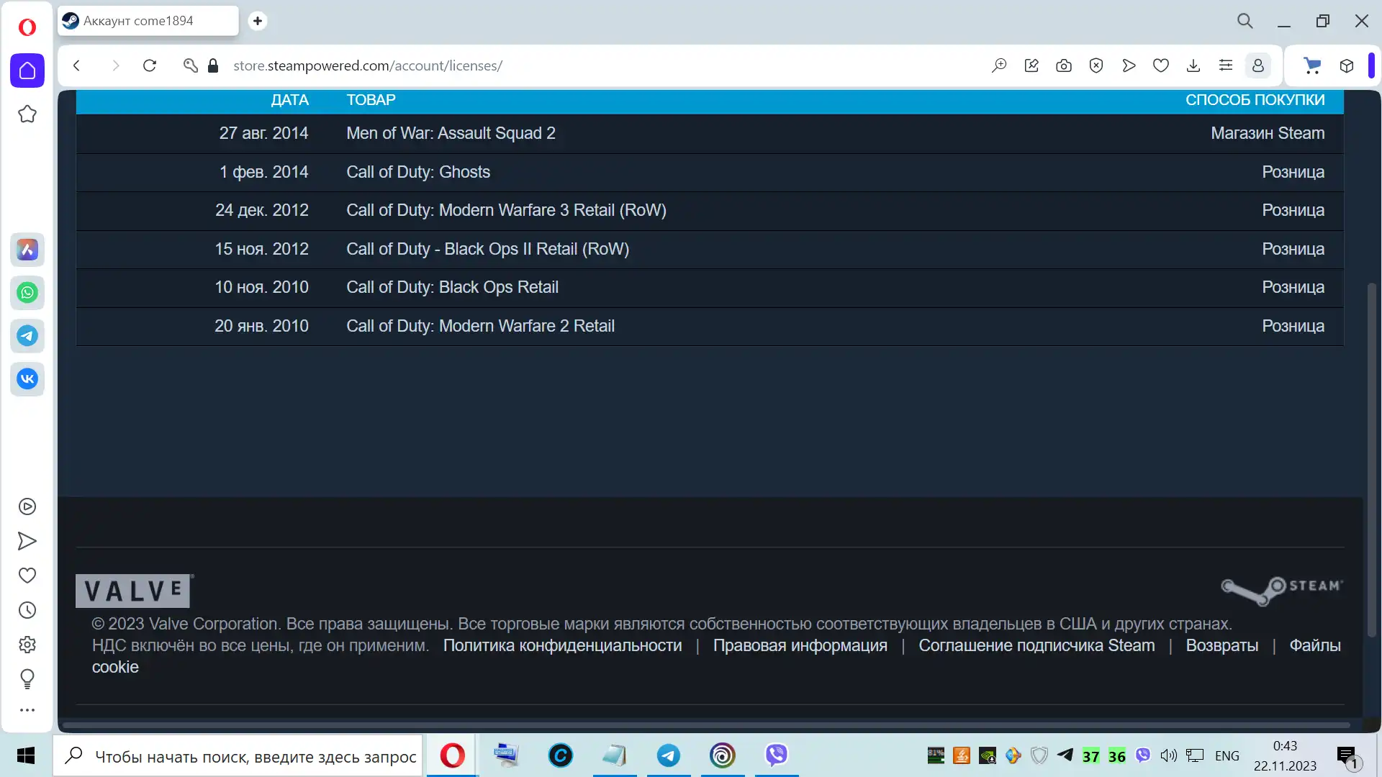The width and height of the screenshot is (1382, 777).
Task: Open bookmarks star in Opera sidebar
Action: [27, 114]
